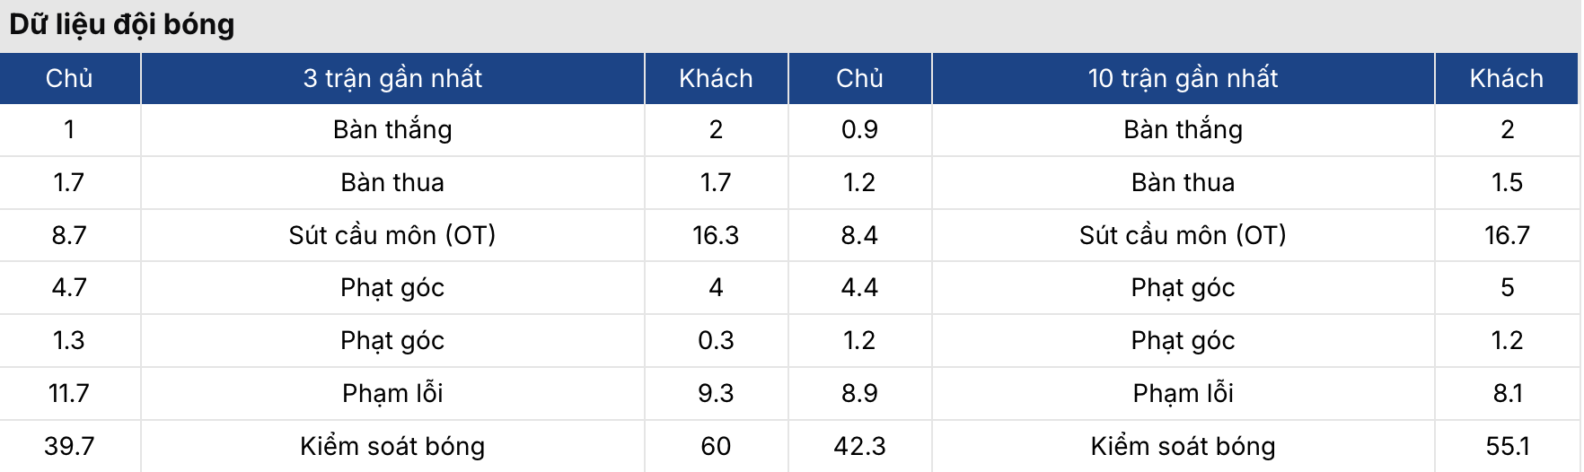Select 'Sút cầu môn (OT)' in 3-match section
Image resolution: width=1584 pixels, height=472 pixels.
392,235
